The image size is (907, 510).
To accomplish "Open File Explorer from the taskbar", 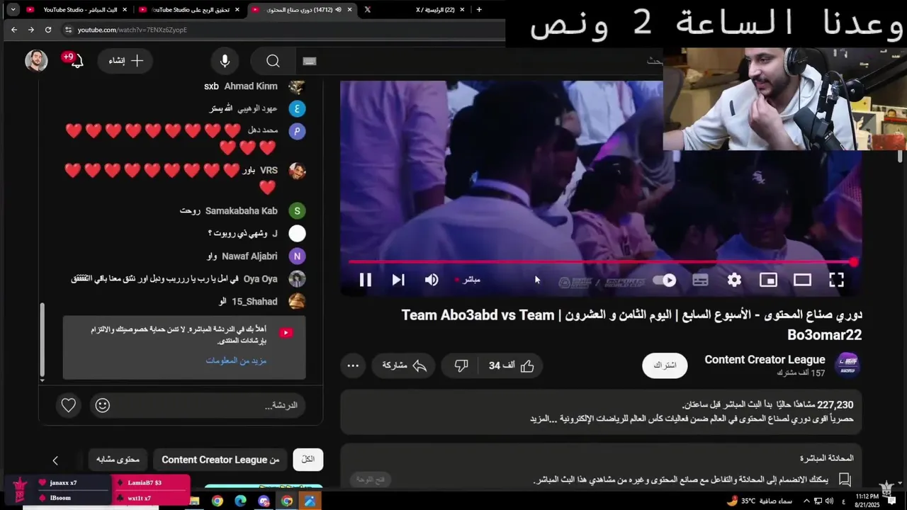I will tap(193, 501).
